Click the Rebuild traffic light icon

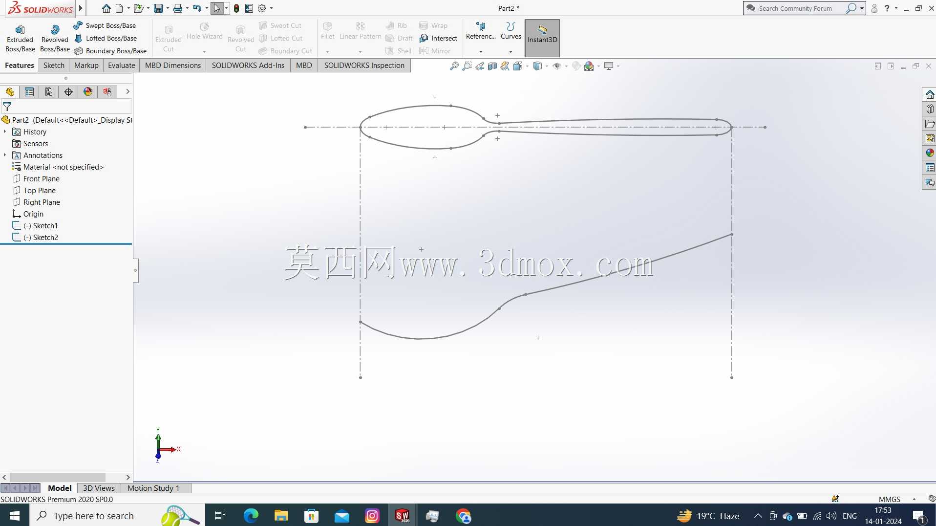236,8
